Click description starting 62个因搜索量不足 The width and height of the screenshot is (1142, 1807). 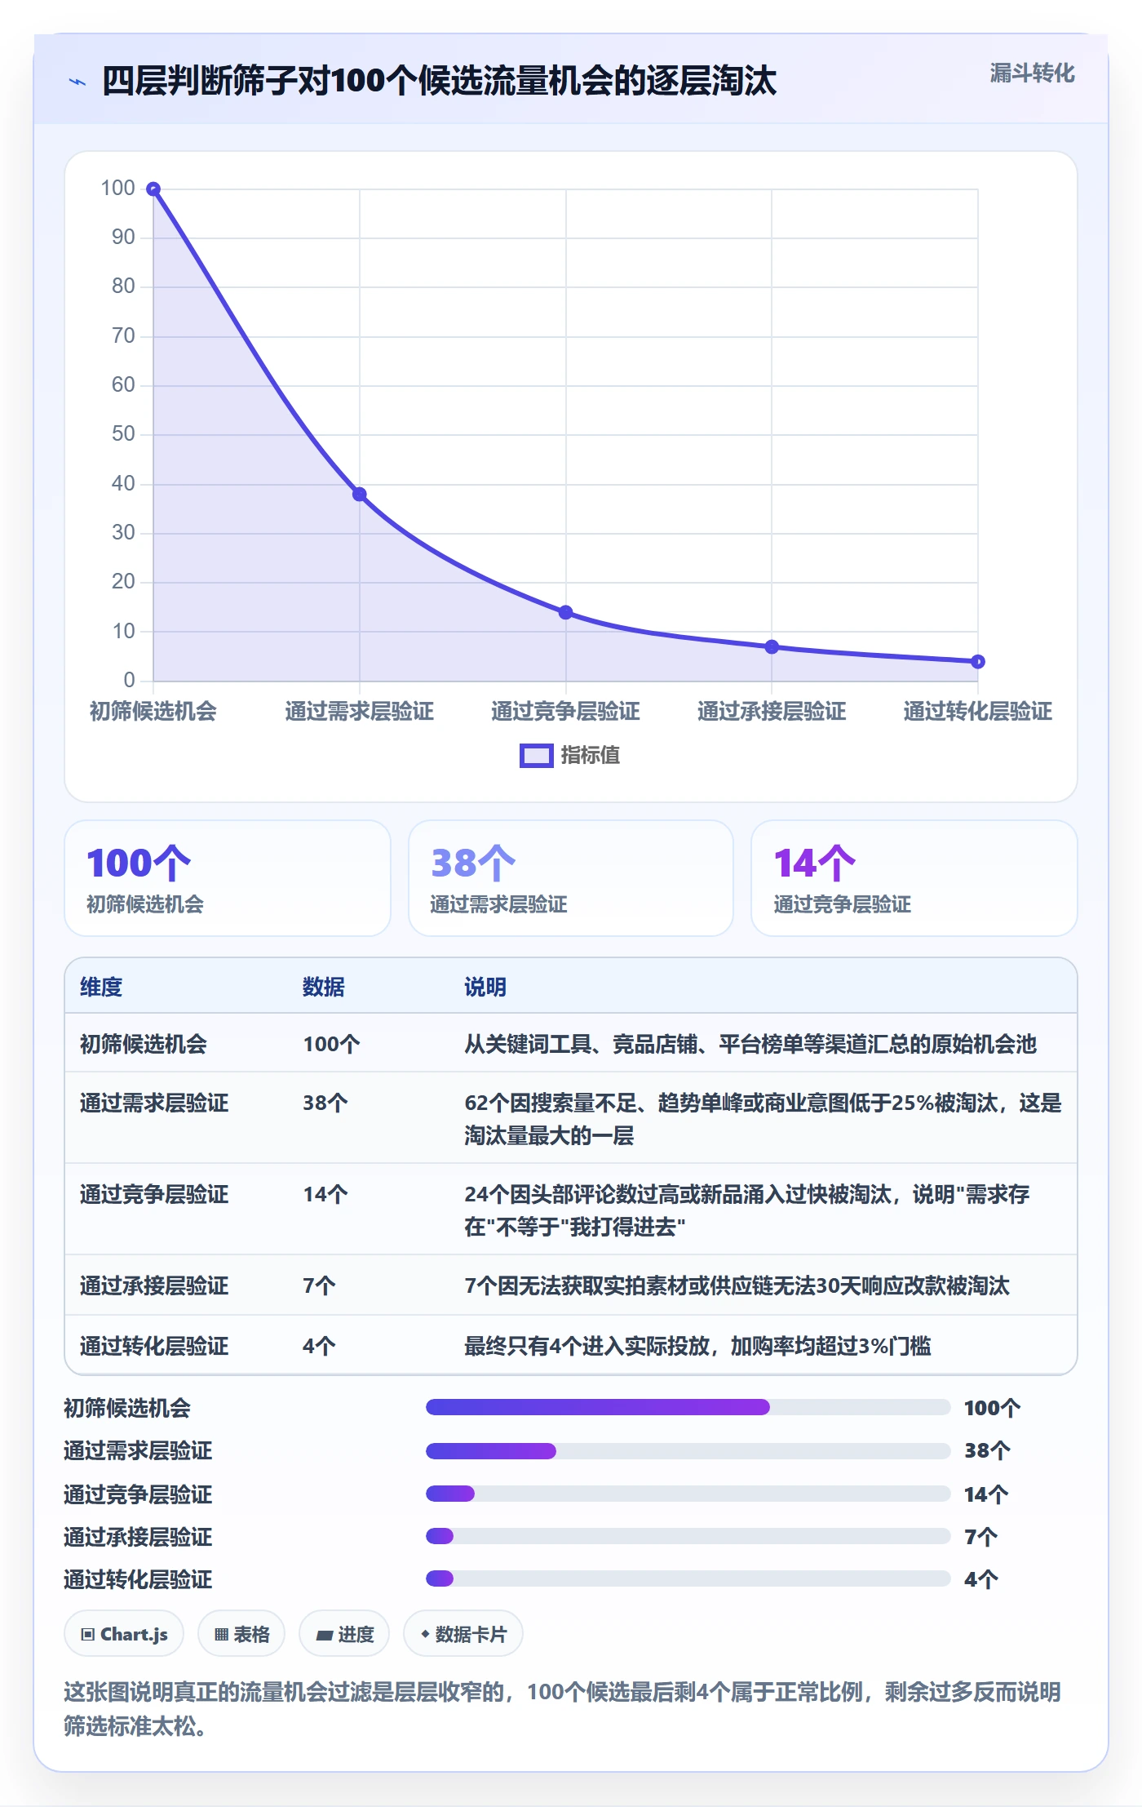pos(763,1119)
